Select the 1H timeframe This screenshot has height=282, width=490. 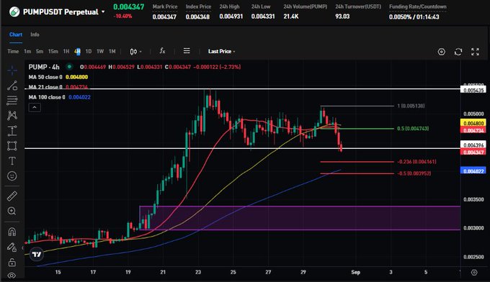point(66,51)
